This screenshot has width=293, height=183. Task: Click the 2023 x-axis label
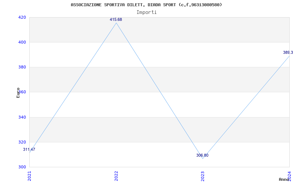[x=203, y=176]
